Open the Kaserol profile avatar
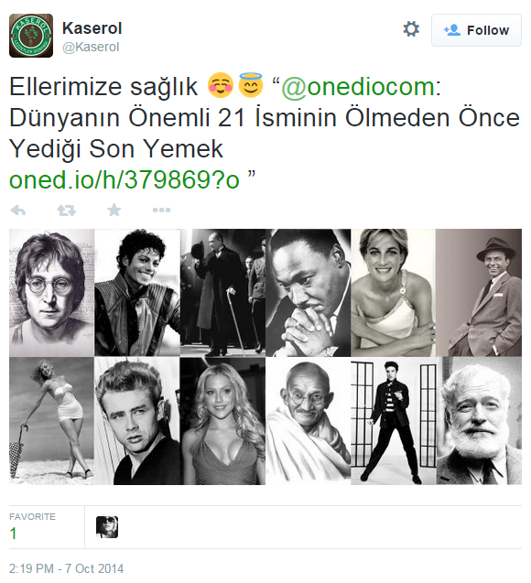 pos(31,36)
